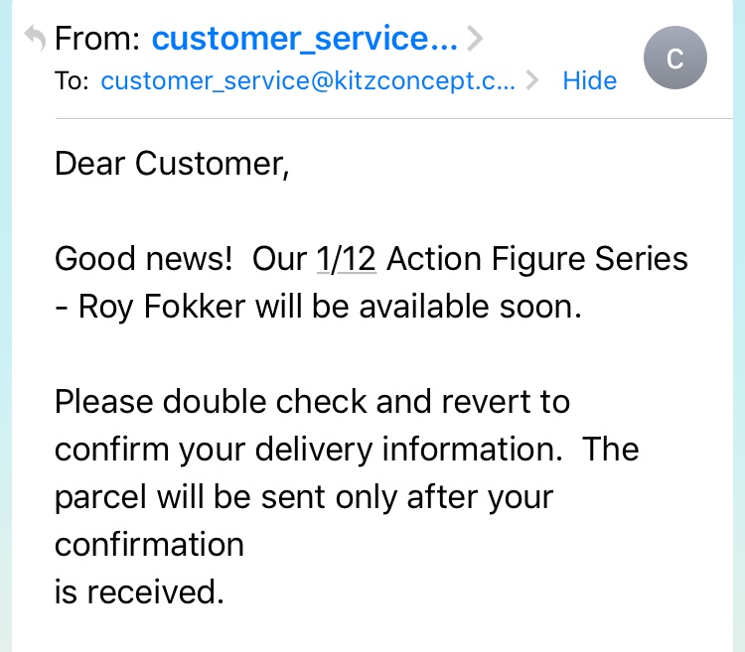The height and width of the screenshot is (652, 745).
Task: Click the replied arrow icon beside From
Action: coord(35,38)
